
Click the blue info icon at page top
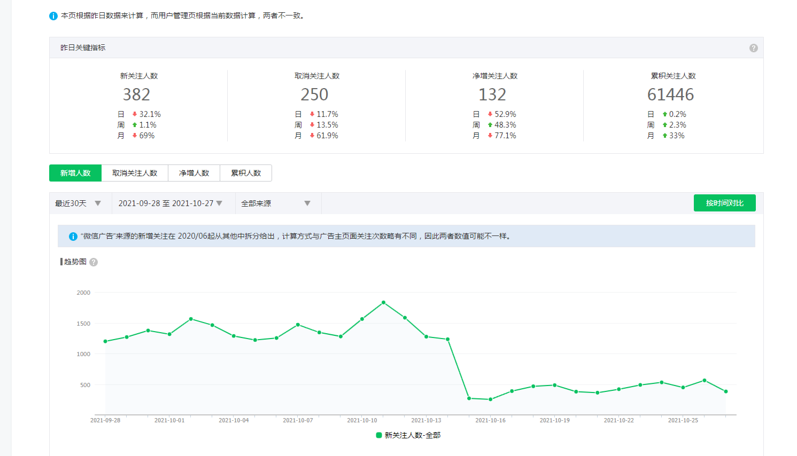(x=53, y=16)
